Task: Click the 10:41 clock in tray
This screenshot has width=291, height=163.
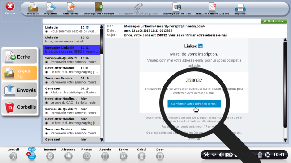Action: coord(279,155)
